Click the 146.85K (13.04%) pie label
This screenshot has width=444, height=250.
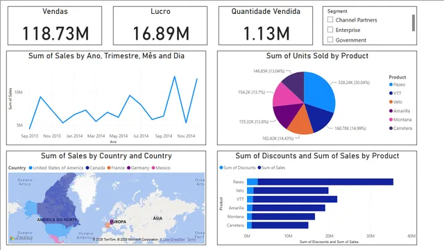[x=268, y=71]
